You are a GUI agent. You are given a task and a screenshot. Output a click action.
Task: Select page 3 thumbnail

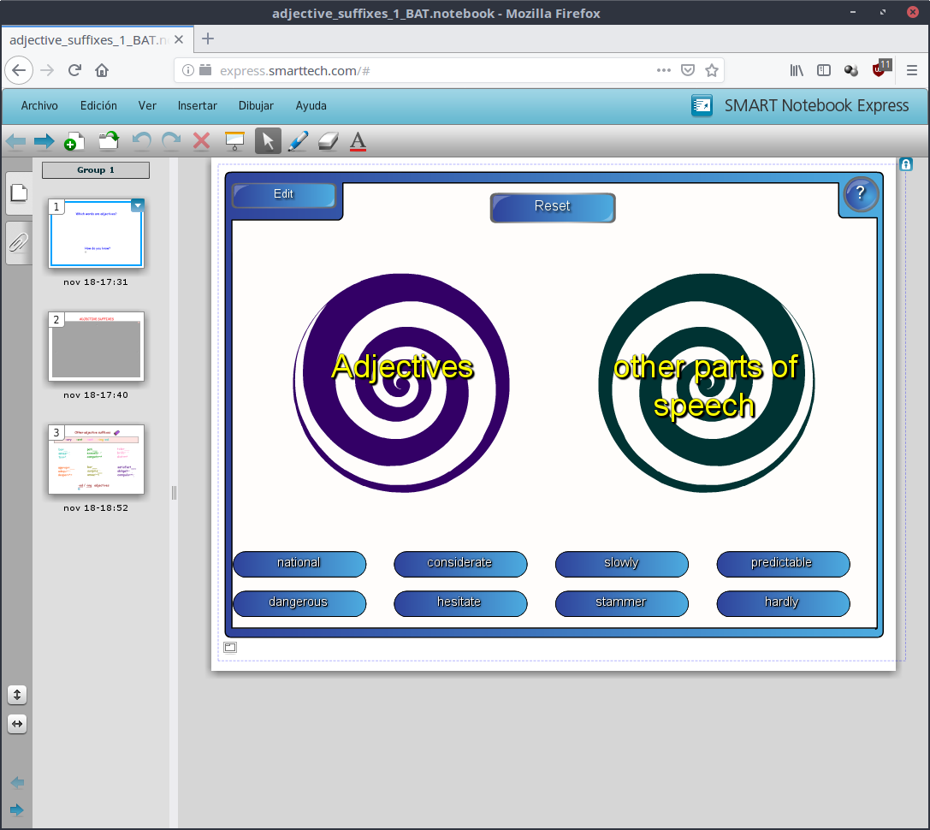(x=96, y=459)
